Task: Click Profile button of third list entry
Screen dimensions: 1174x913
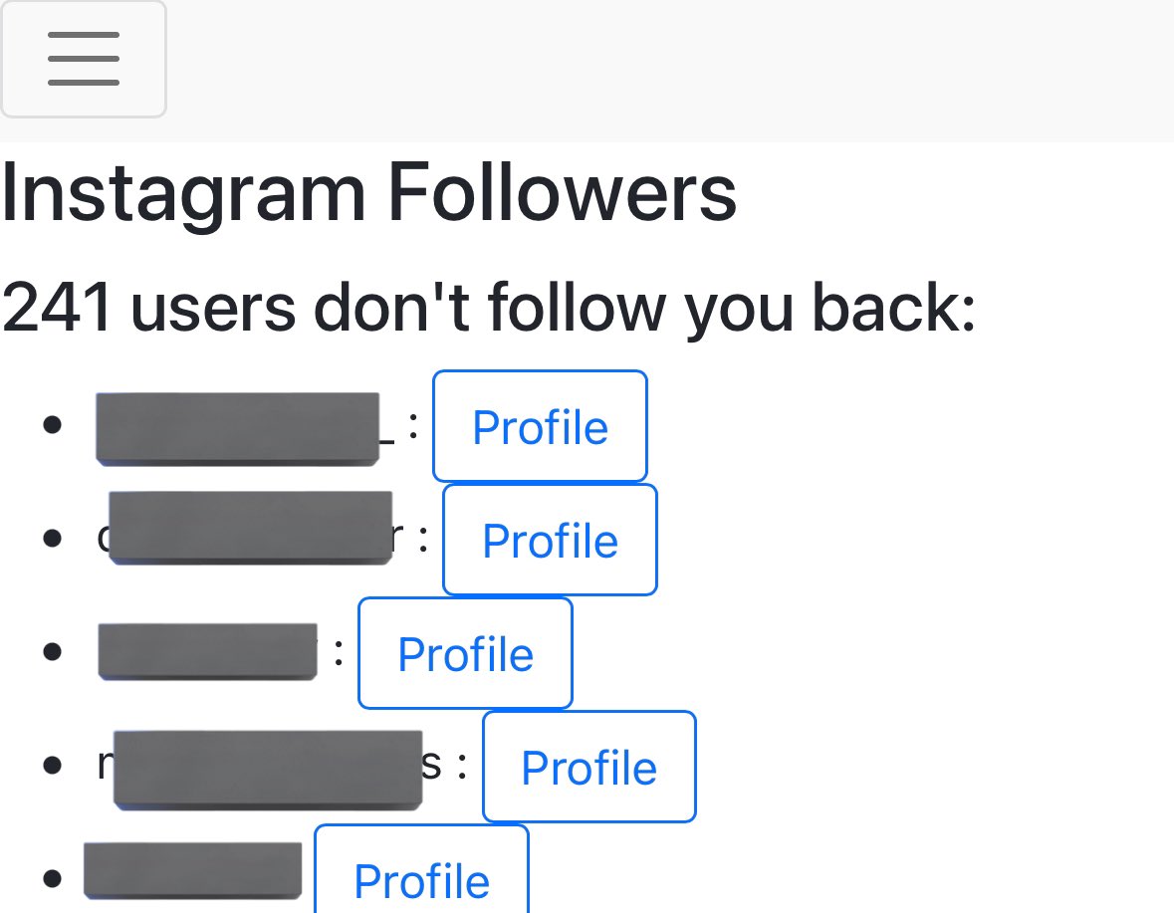Action: point(465,654)
